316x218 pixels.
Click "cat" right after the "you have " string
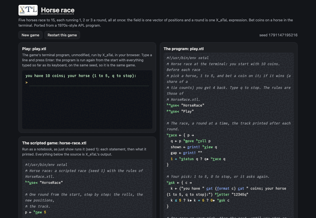pos(209,189)
